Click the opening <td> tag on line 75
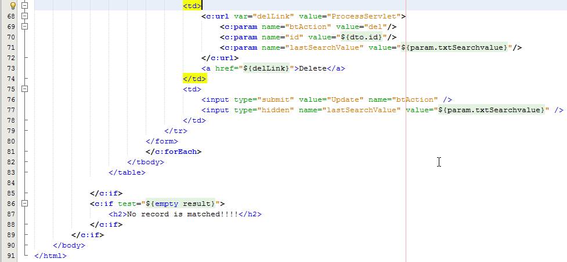 pyautogui.click(x=192, y=89)
